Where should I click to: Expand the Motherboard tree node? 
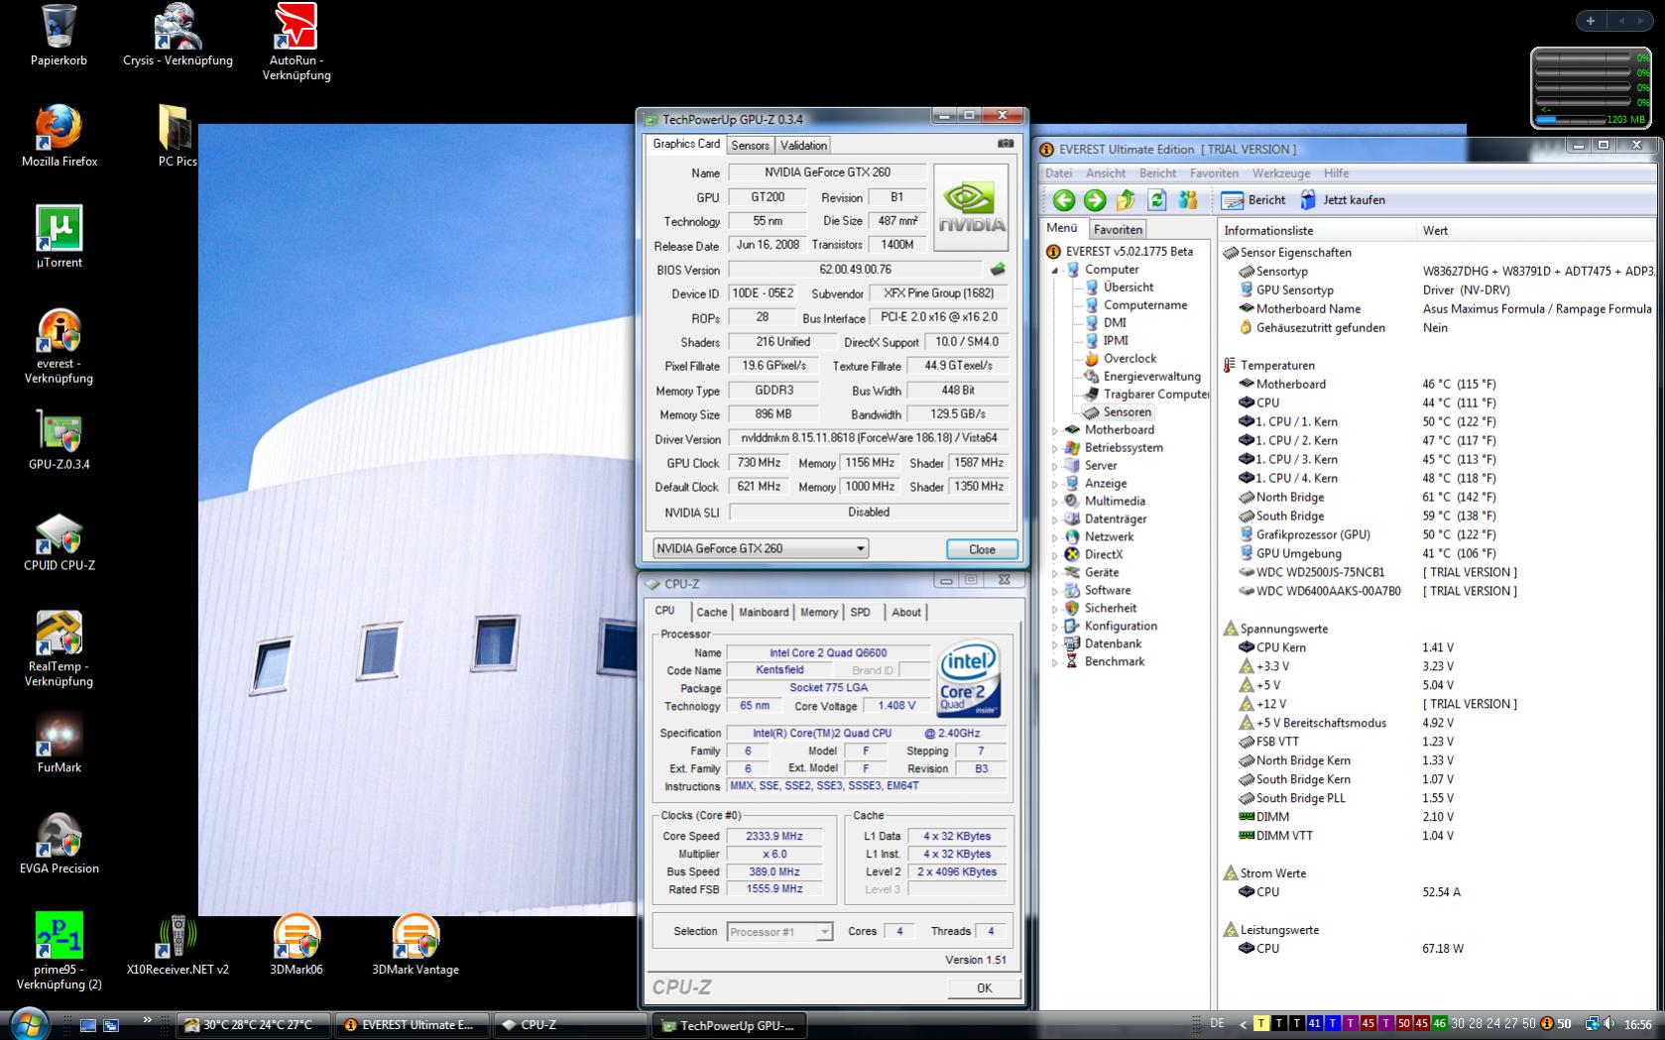1055,430
